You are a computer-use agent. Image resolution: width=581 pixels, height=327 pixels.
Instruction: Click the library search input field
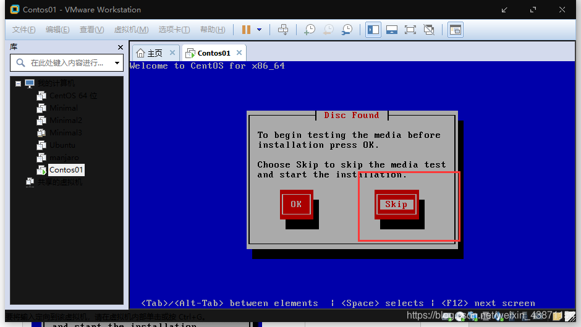pos(67,62)
